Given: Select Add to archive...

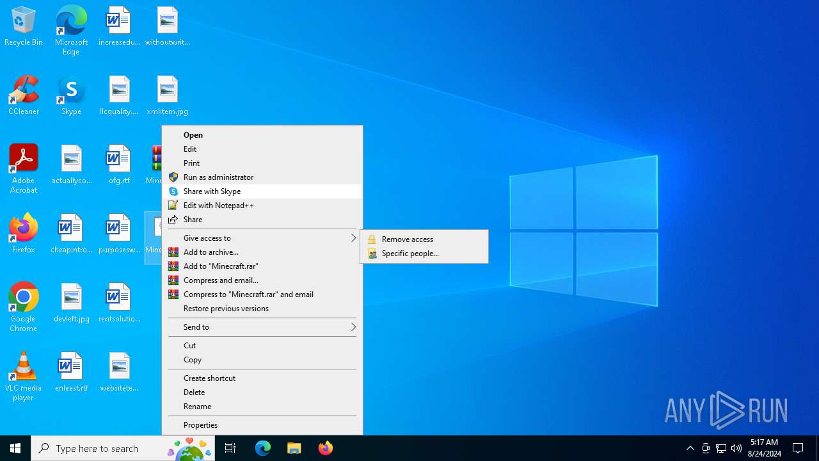Looking at the screenshot, I should click(262, 252).
